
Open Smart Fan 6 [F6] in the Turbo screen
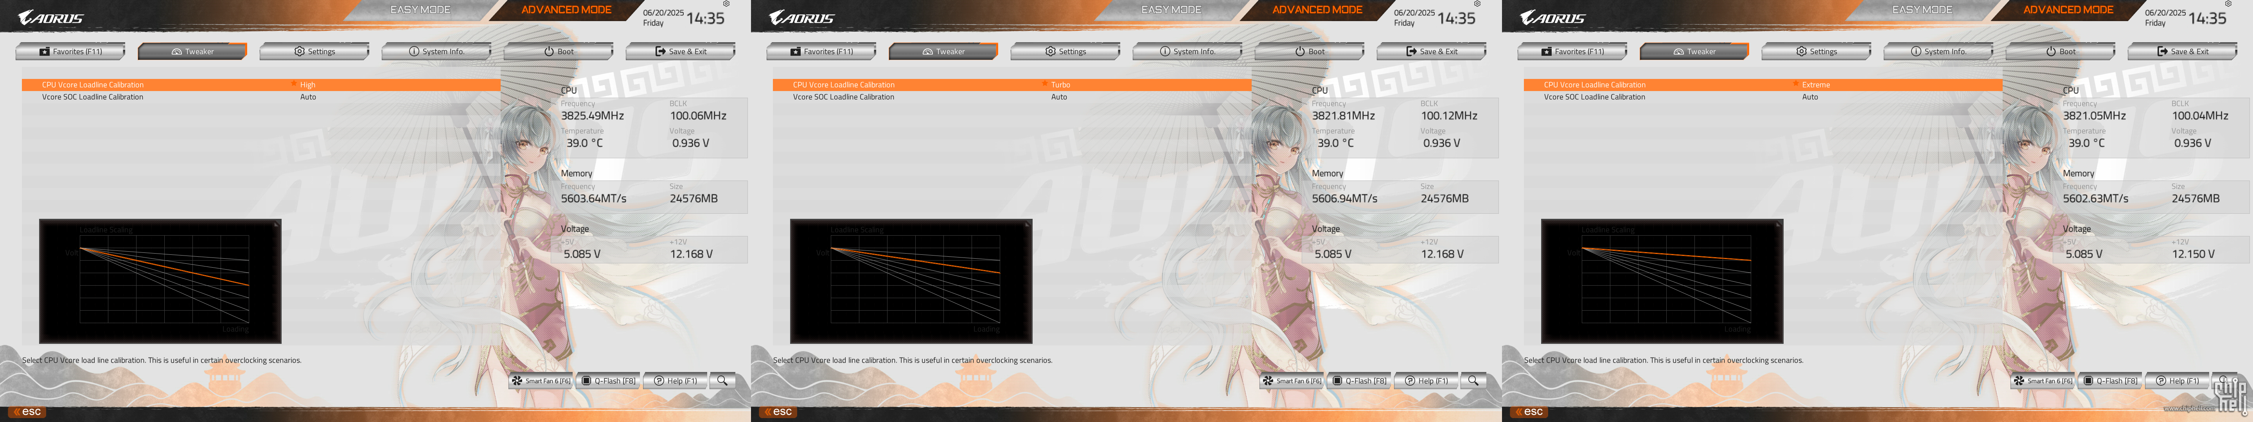(1293, 381)
